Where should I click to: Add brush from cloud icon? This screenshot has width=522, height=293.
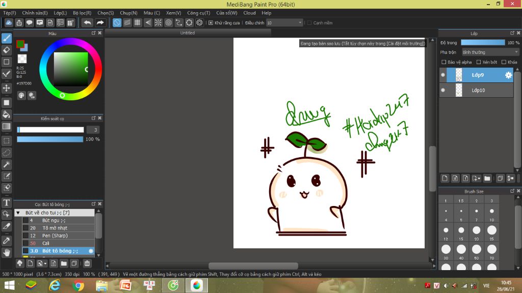(x=20, y=263)
